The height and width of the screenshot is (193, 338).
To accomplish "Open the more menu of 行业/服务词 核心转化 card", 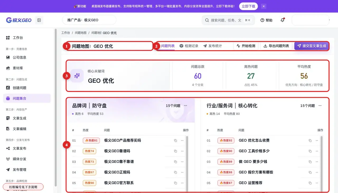I will pyautogui.click(x=320, y=105).
